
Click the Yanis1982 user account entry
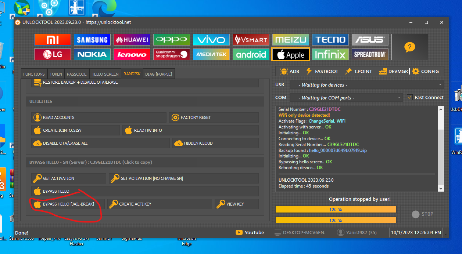coord(357,232)
